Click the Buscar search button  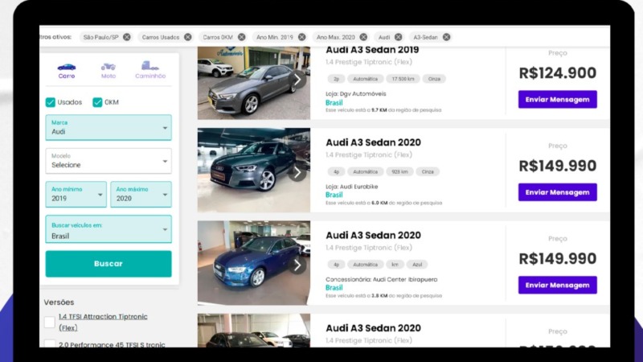(x=109, y=264)
